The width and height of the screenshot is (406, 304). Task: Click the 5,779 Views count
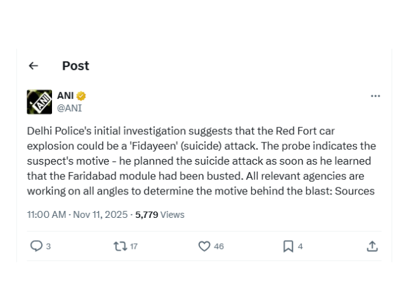click(160, 215)
